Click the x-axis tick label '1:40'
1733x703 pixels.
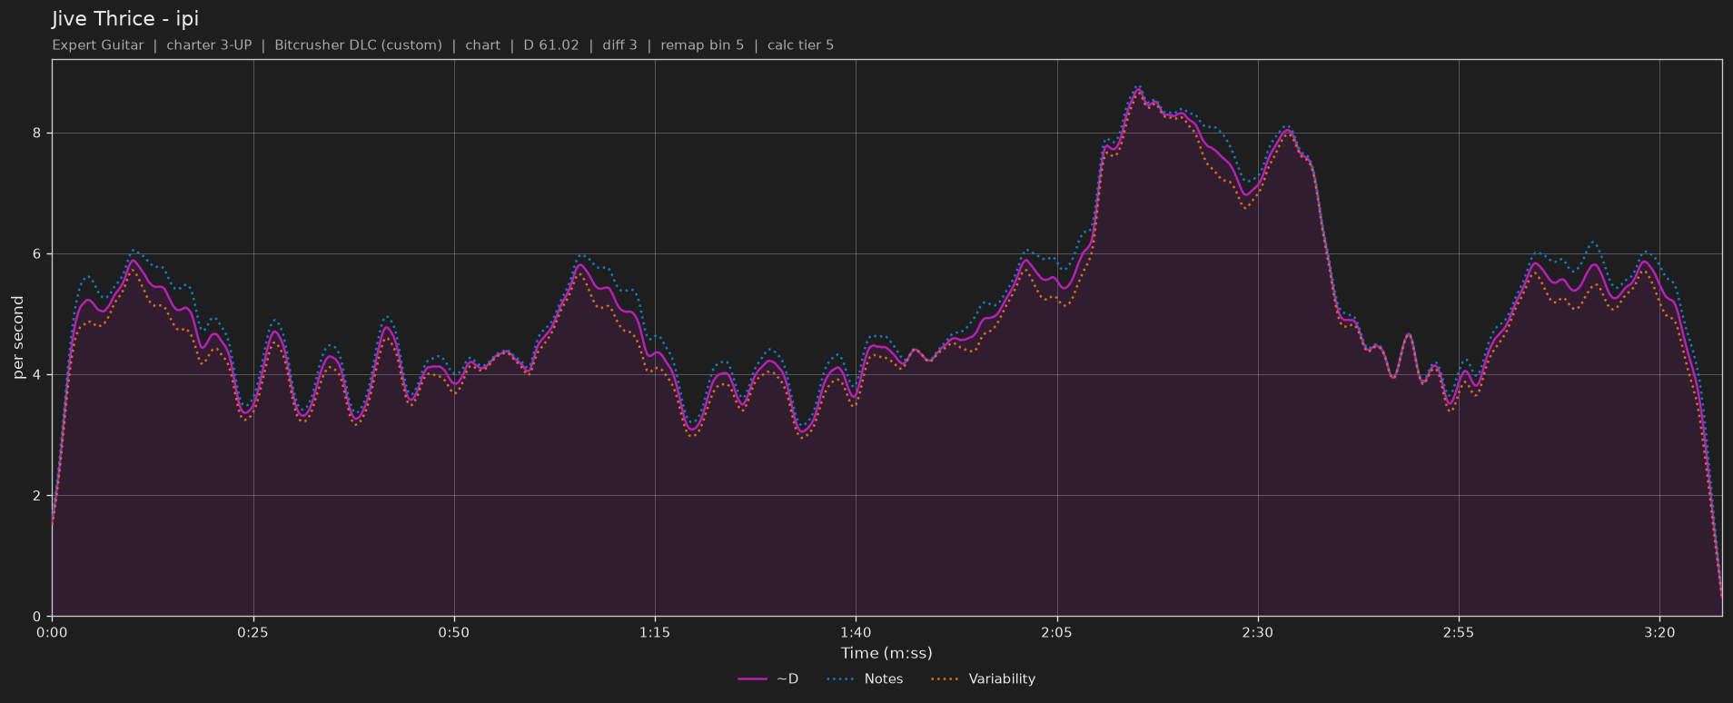pyautogui.click(x=856, y=632)
